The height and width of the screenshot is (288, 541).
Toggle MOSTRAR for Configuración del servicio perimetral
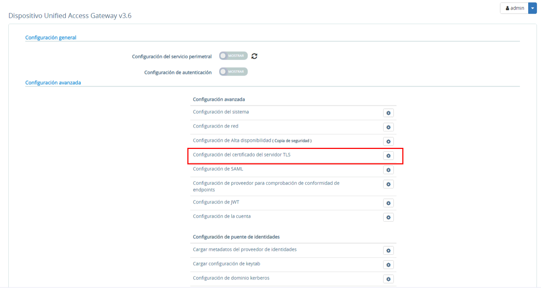[x=233, y=56]
